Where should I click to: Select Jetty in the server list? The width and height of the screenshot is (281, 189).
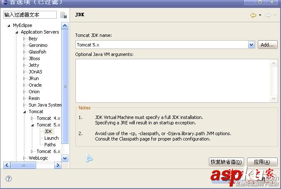pos(34,65)
